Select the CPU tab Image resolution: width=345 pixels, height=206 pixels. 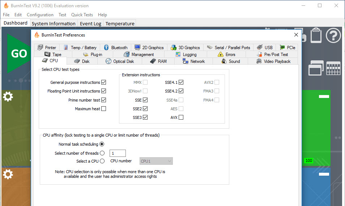pyautogui.click(x=50, y=61)
